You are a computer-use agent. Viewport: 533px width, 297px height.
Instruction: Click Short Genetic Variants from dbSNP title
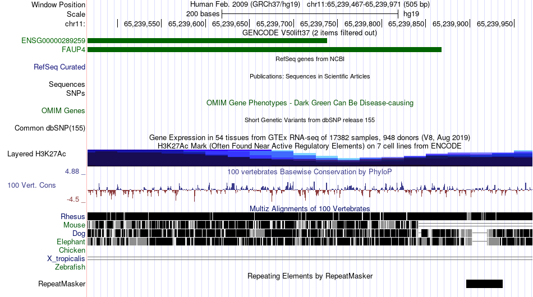[x=310, y=120]
